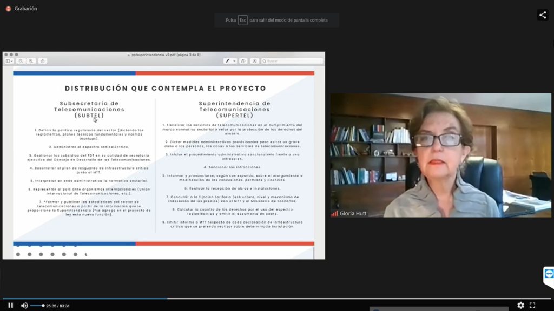Click the ppsuperintendencia-v2.pdf window title
Screen dimensions: 554x311
166,55
